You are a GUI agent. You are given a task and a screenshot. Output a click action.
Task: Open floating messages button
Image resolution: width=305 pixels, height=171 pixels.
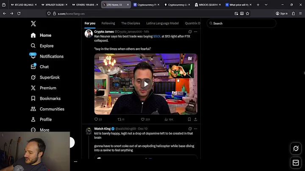(x=296, y=163)
